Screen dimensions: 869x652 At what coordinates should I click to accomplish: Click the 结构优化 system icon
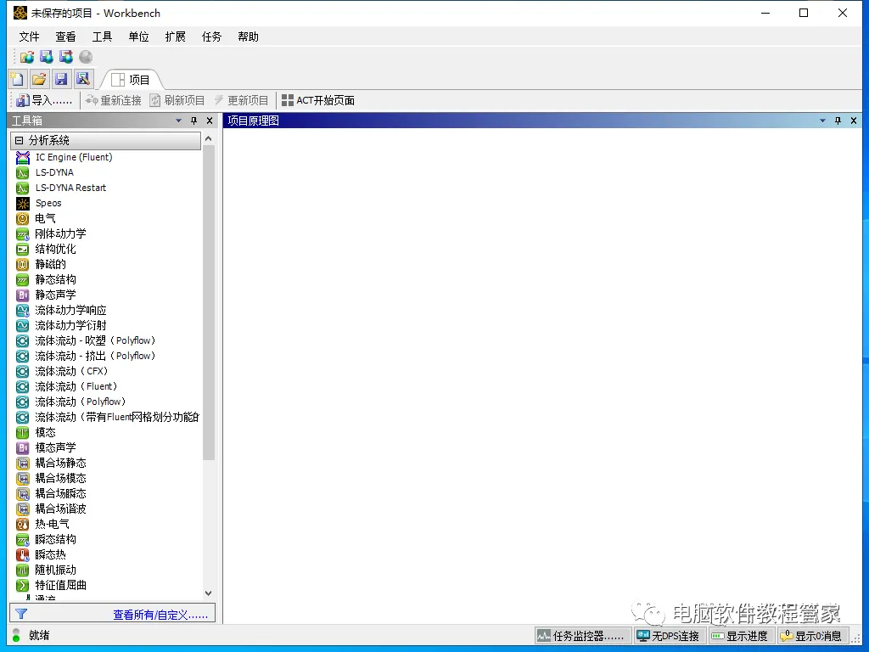tap(23, 249)
